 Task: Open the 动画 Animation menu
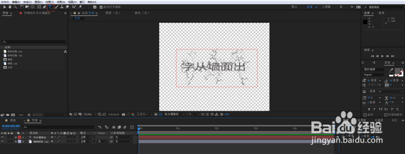pyautogui.click(x=61, y=2)
